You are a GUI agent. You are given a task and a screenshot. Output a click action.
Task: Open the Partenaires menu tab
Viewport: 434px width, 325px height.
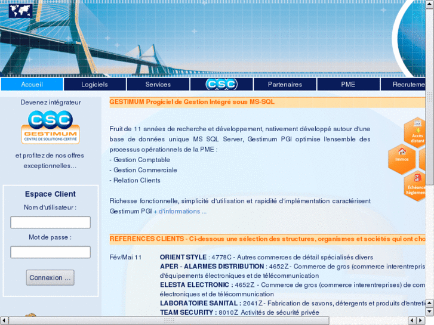(285, 84)
